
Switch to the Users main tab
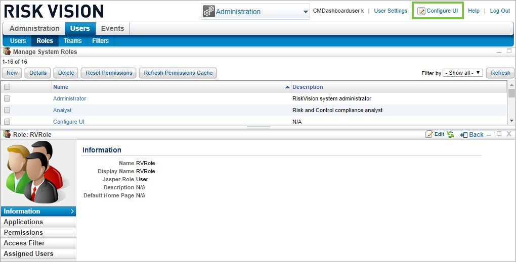[x=80, y=29]
